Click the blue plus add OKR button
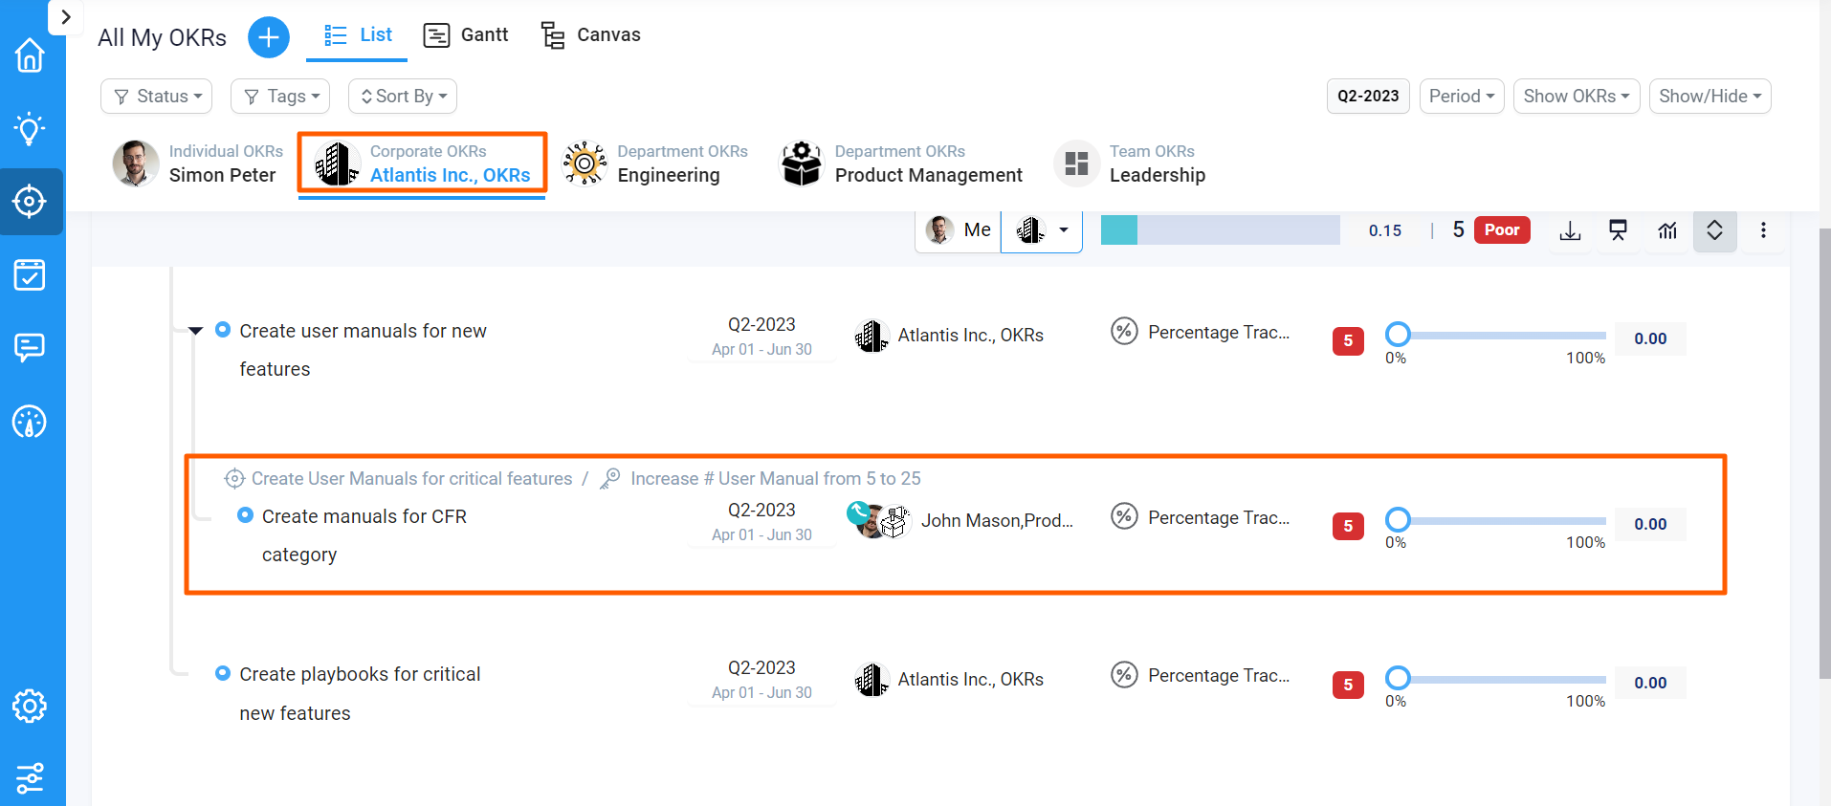The height and width of the screenshot is (806, 1831). pyautogui.click(x=269, y=37)
